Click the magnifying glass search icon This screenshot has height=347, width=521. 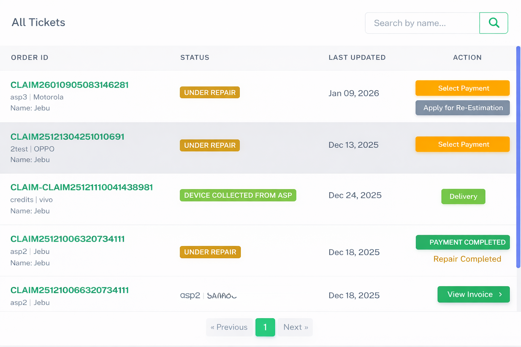point(494,23)
